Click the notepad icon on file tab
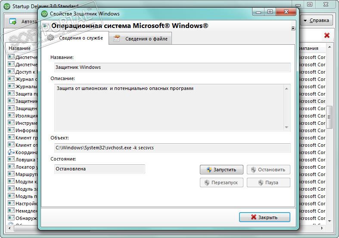The width and height of the screenshot is (339, 238). pos(117,38)
